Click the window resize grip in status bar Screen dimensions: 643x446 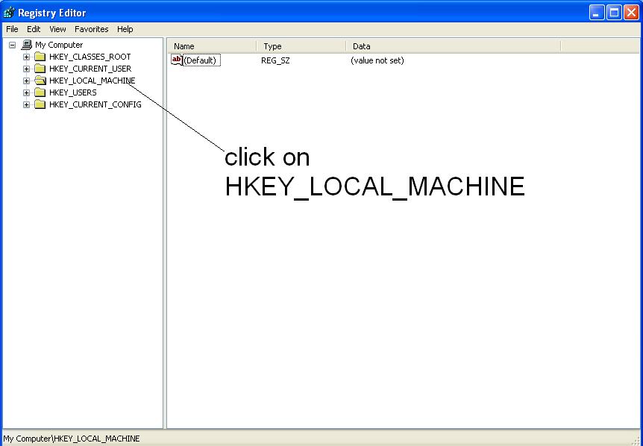click(636, 440)
